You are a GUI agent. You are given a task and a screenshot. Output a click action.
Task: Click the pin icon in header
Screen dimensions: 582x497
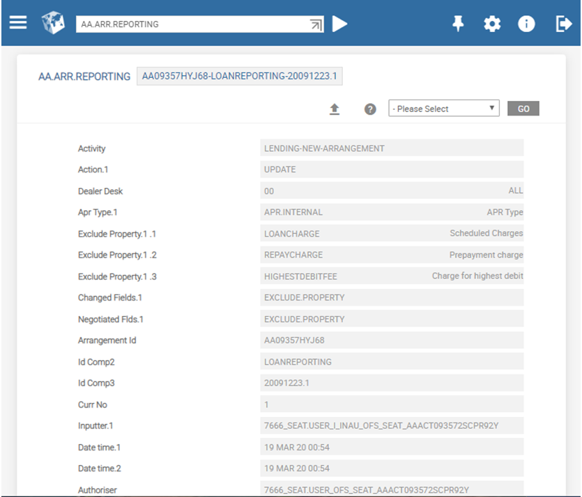click(x=458, y=24)
